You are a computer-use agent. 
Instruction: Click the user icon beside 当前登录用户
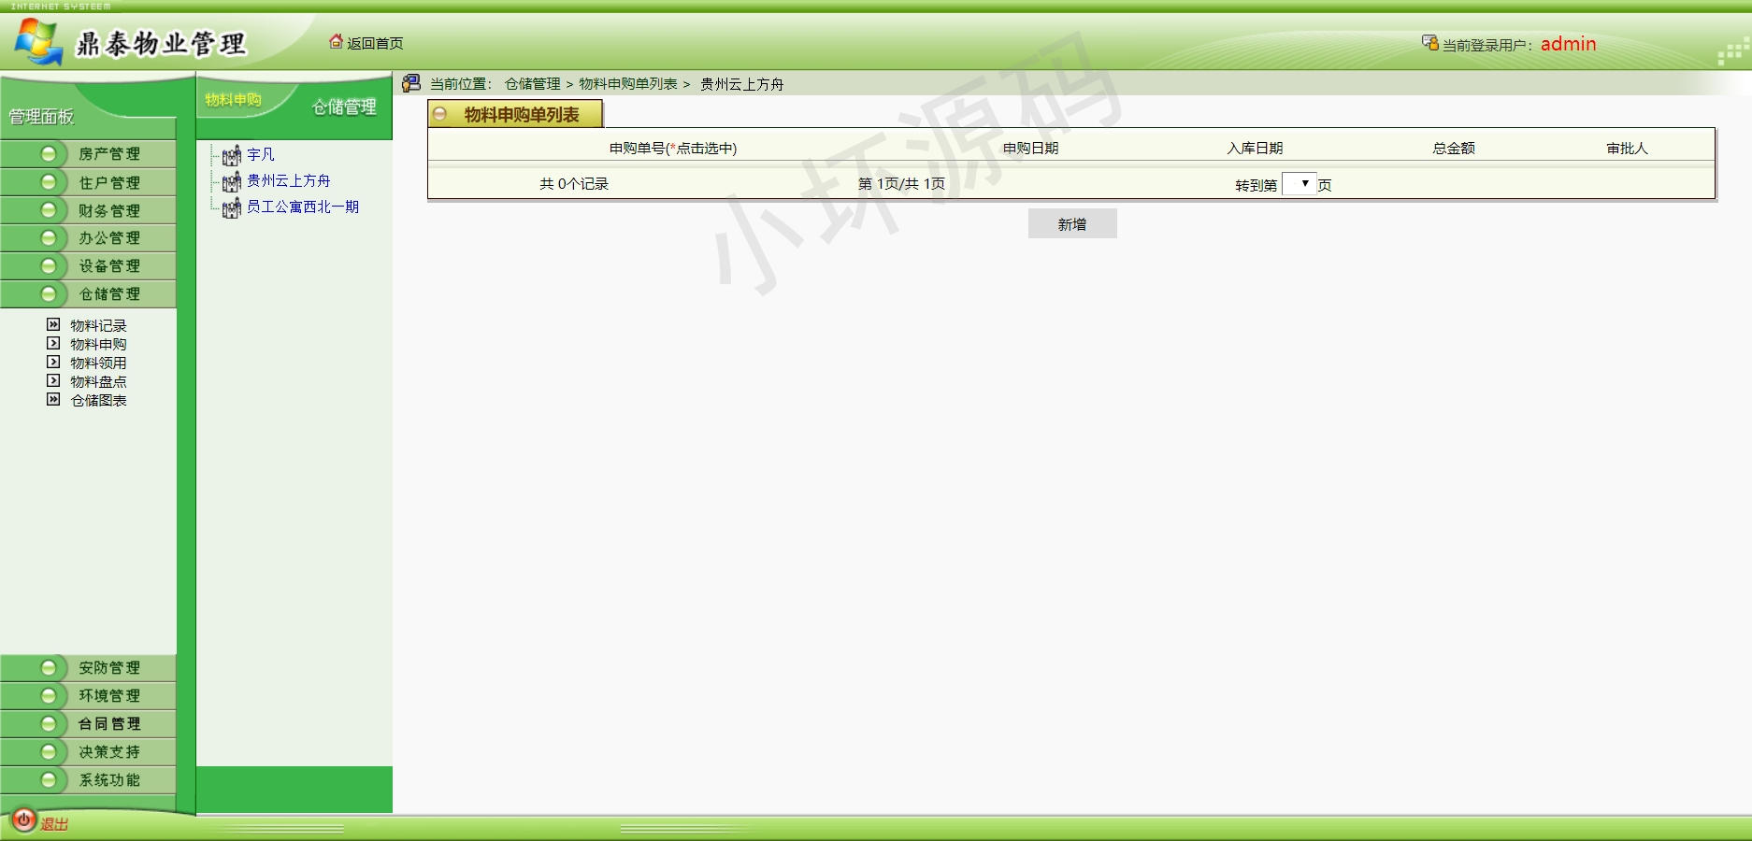pyautogui.click(x=1429, y=43)
